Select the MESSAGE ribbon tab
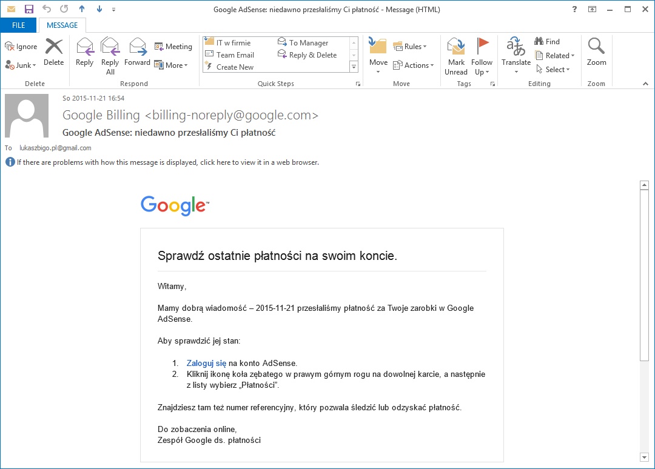The image size is (655, 469). (62, 25)
